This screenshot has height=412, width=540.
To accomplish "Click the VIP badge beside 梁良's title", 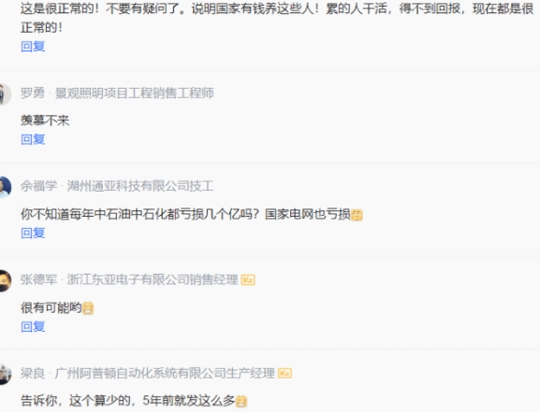I will 285,373.
